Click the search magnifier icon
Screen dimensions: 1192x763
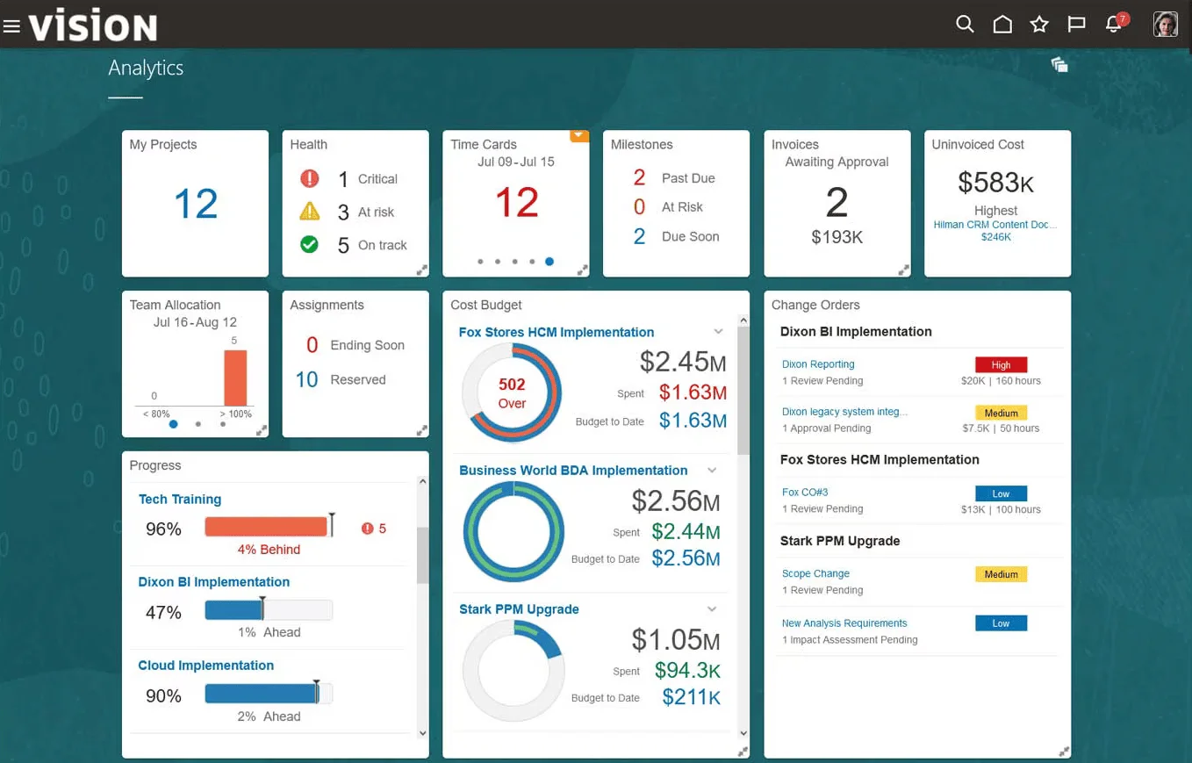(x=965, y=25)
